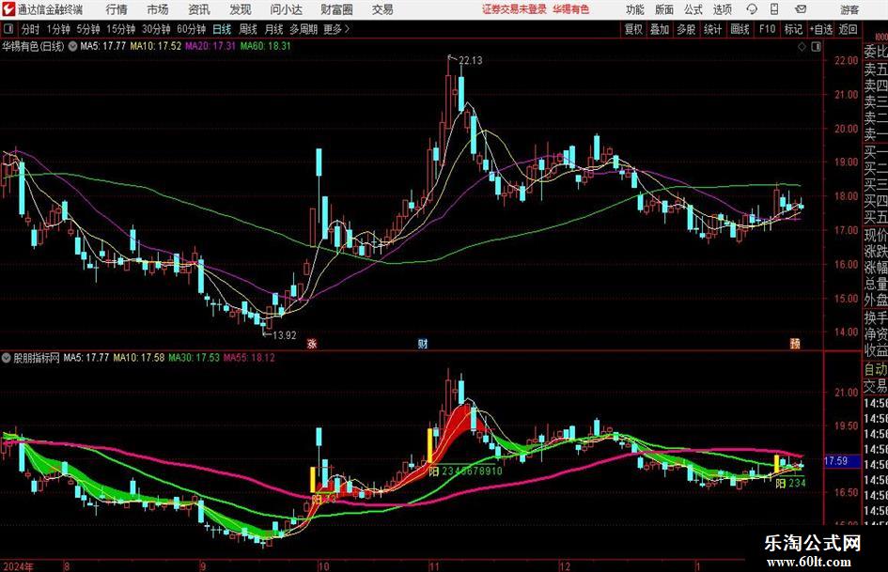Open the 发现 menu
This screenshot has width=888, height=572.
[241, 9]
